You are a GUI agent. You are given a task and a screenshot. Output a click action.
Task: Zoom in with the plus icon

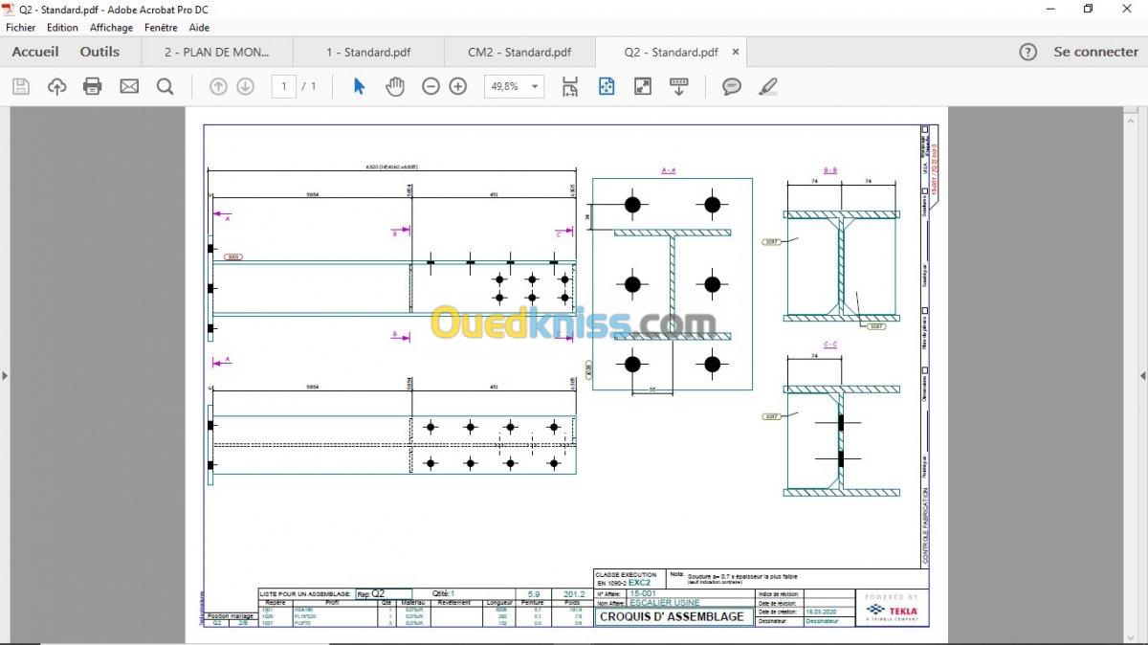pyautogui.click(x=458, y=87)
